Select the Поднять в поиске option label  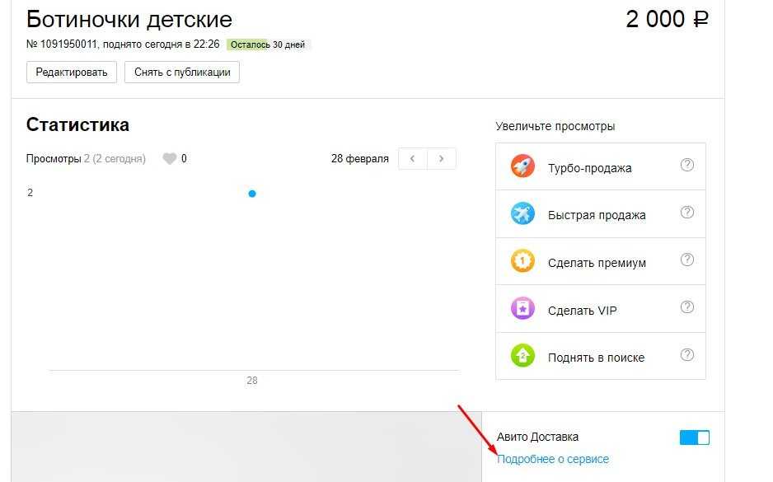[596, 358]
